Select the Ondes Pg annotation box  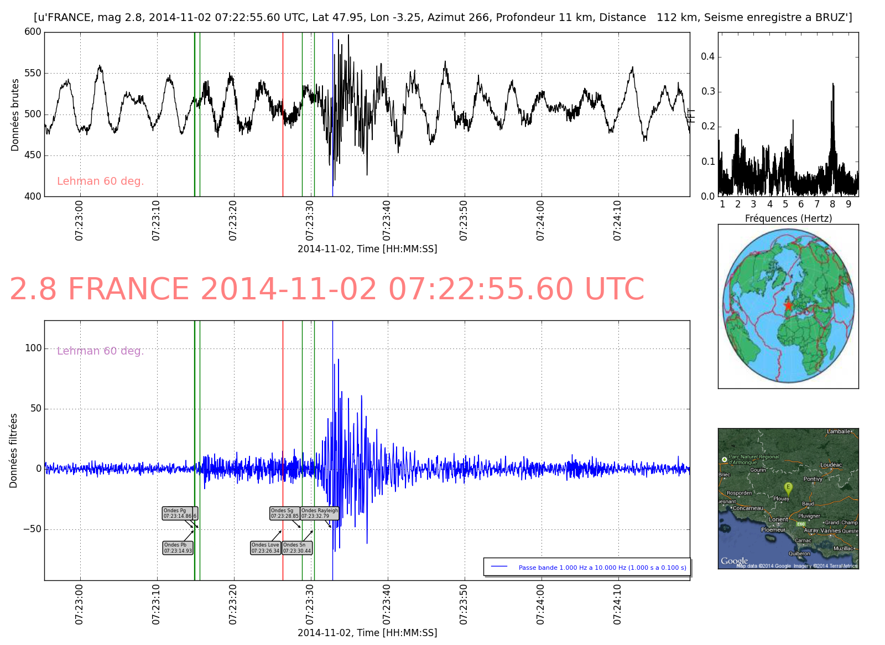178,513
